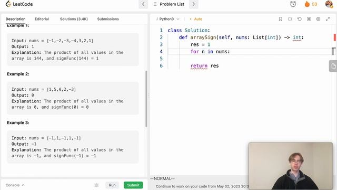Open the user profile avatar
Screen dimensions: 337x190
pyautogui.click(x=329, y=4)
